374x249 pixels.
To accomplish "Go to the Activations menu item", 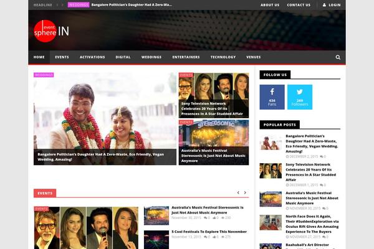I will tap(92, 57).
